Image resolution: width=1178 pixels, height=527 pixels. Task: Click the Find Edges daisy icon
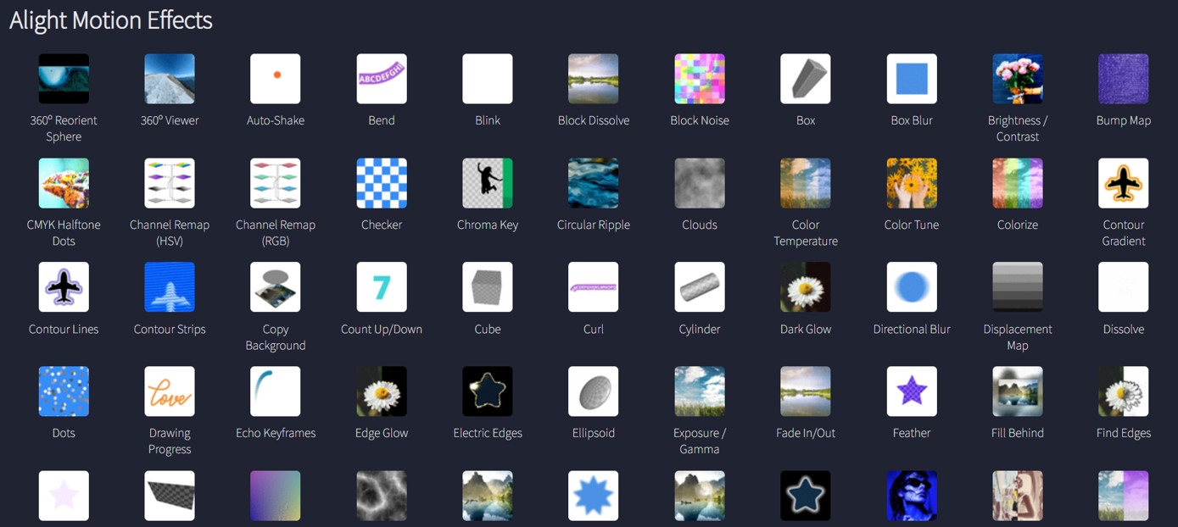[x=1124, y=391]
